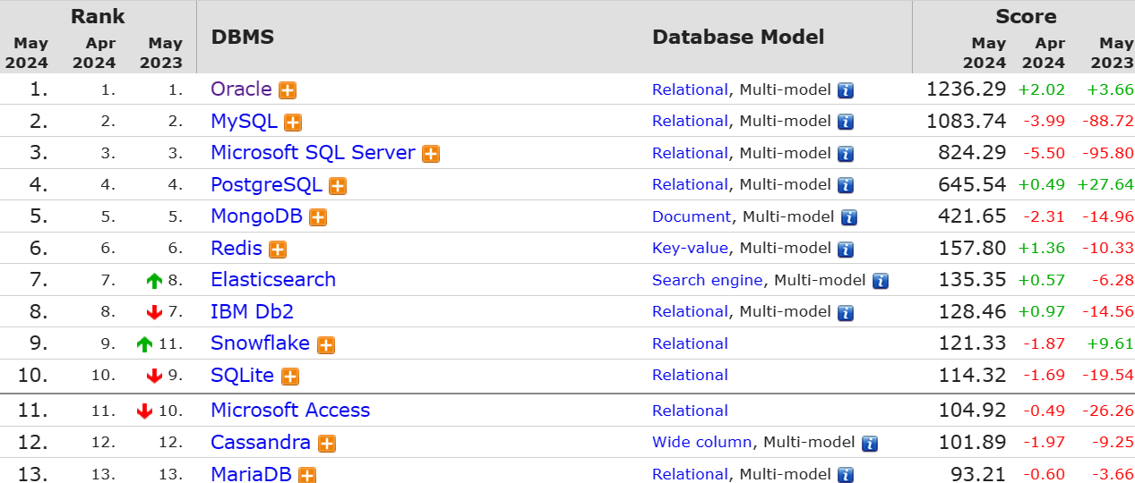Image resolution: width=1135 pixels, height=483 pixels.
Task: Open the MySQL DBMS link
Action: (244, 121)
